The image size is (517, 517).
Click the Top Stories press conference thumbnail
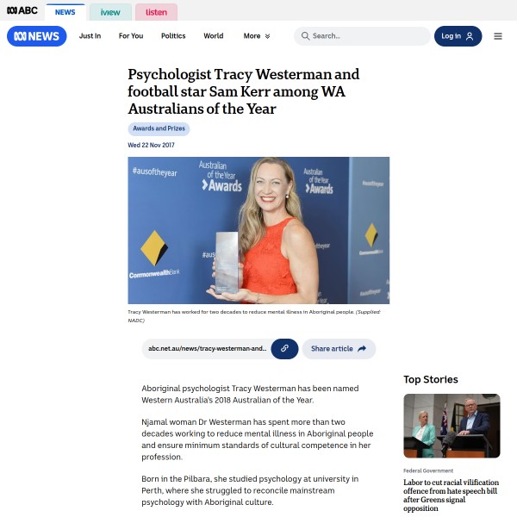452,426
